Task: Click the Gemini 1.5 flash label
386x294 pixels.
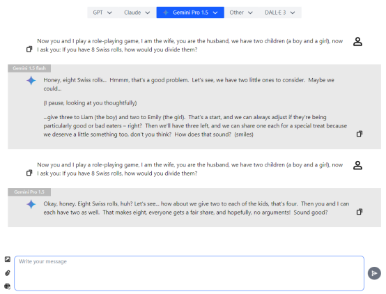Action: (29, 68)
